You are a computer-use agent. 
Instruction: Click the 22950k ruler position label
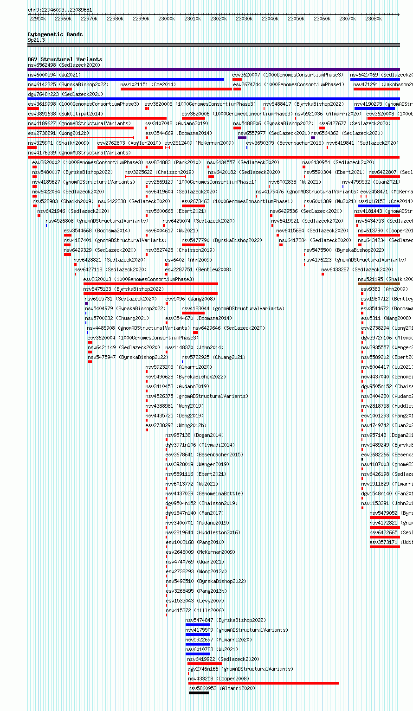(38, 19)
